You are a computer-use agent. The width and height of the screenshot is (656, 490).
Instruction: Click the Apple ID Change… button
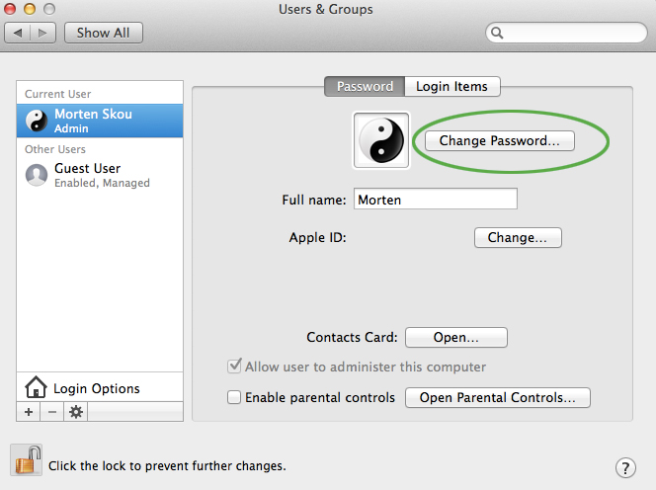pyautogui.click(x=518, y=238)
